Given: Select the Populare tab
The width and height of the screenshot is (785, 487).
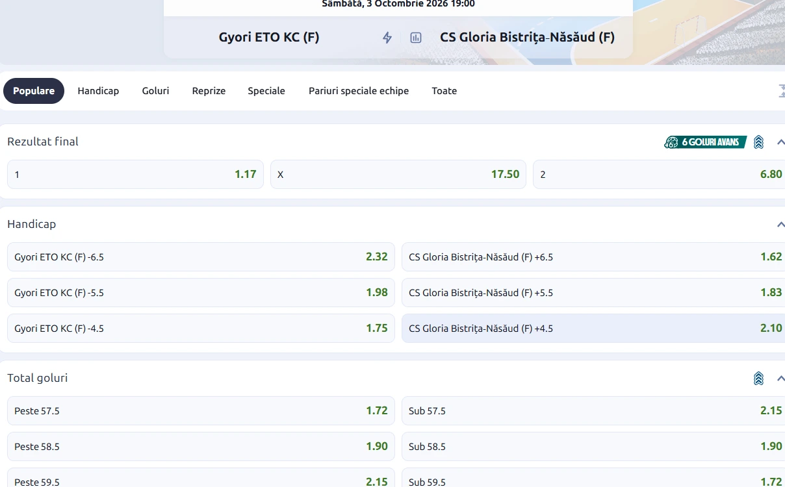Looking at the screenshot, I should pos(34,91).
